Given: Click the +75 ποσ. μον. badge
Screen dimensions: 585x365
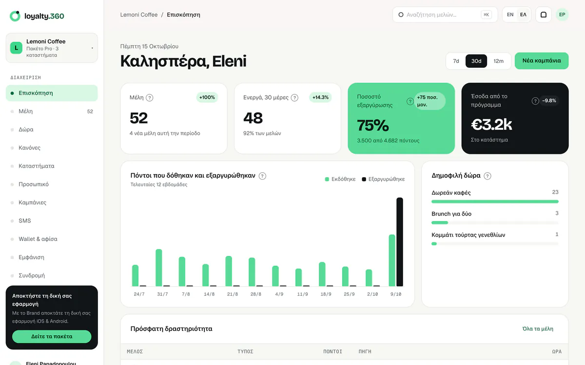Looking at the screenshot, I should coord(429,101).
